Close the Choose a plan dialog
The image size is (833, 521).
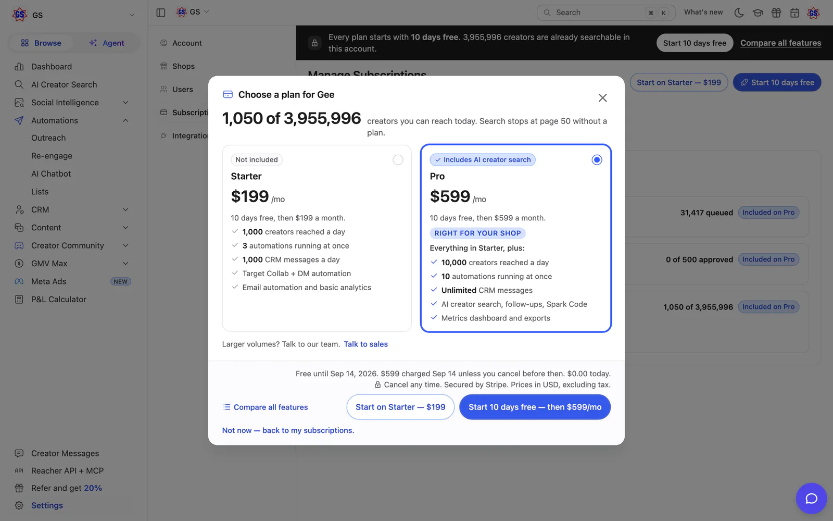click(602, 97)
